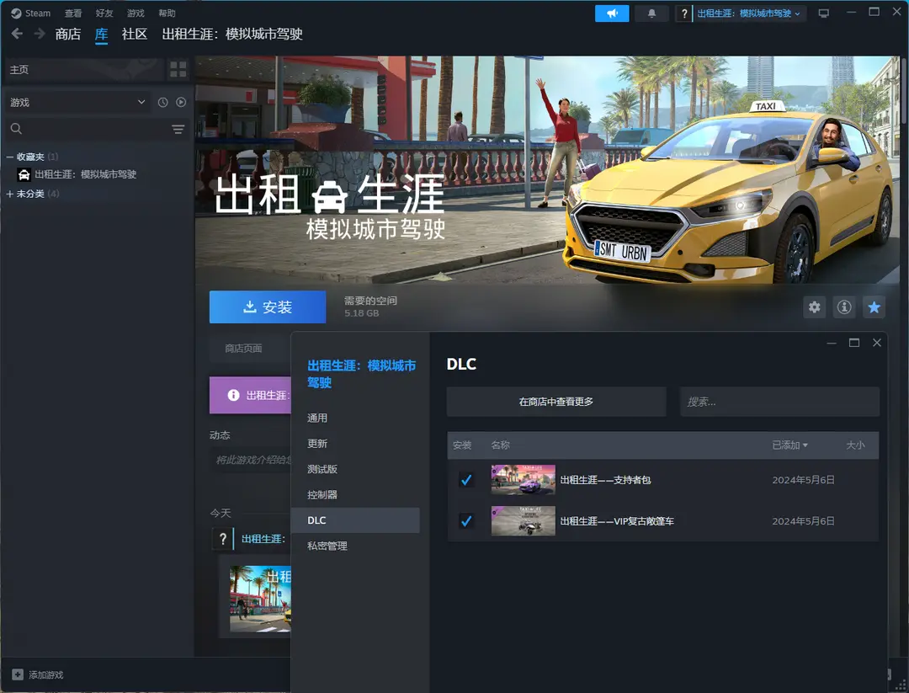
Task: Click the 名称 column header
Action: click(500, 445)
